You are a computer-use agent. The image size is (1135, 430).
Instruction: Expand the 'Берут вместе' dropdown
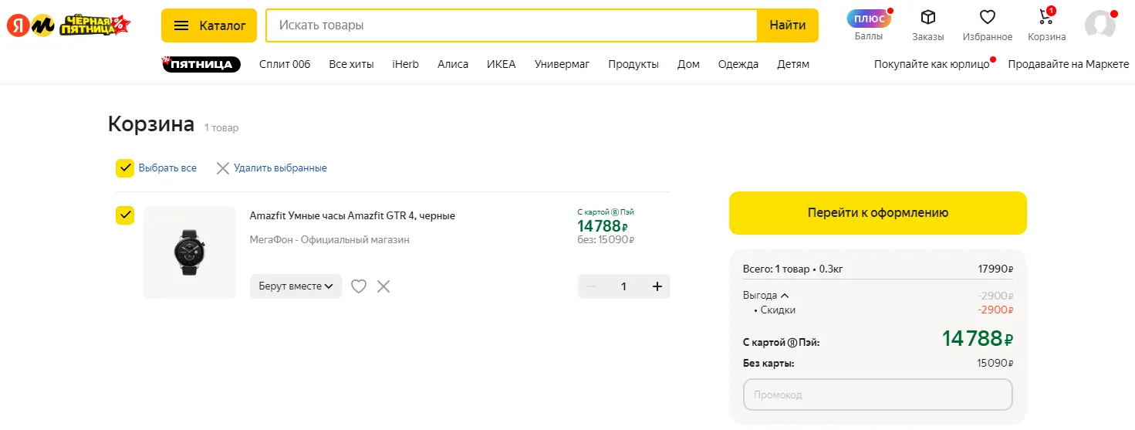coord(296,286)
